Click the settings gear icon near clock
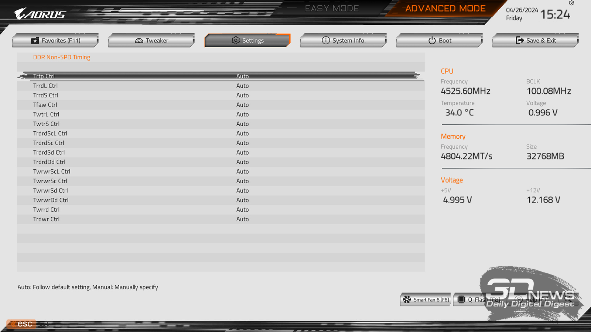This screenshot has height=332, width=591. click(571, 3)
